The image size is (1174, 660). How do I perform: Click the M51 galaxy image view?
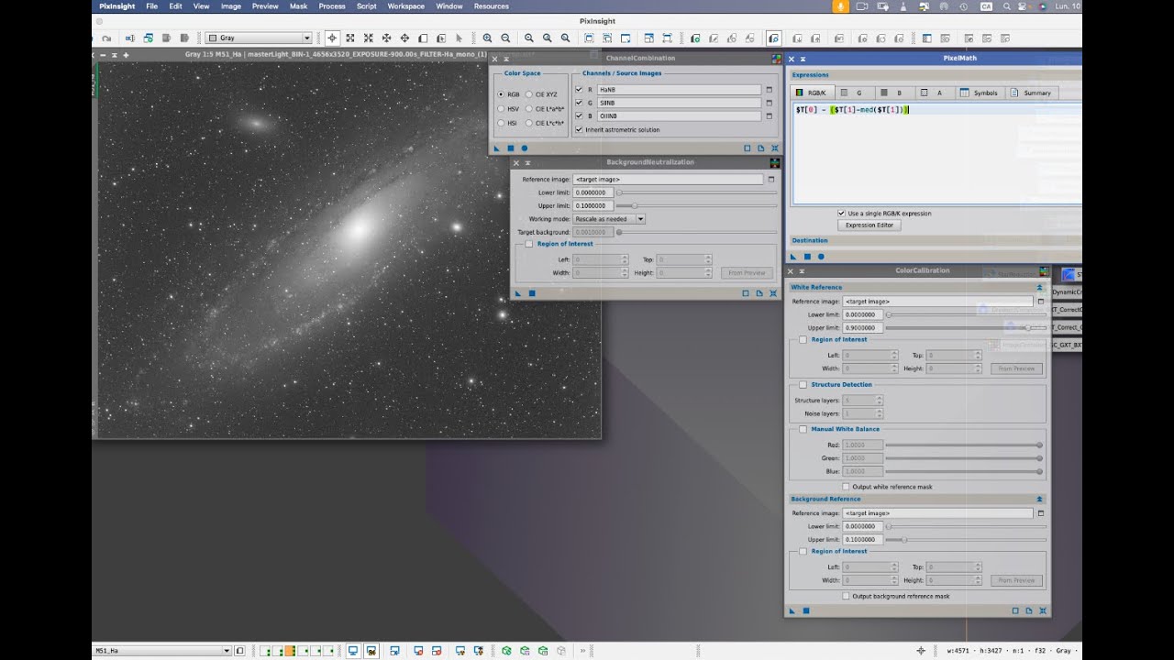(x=349, y=249)
